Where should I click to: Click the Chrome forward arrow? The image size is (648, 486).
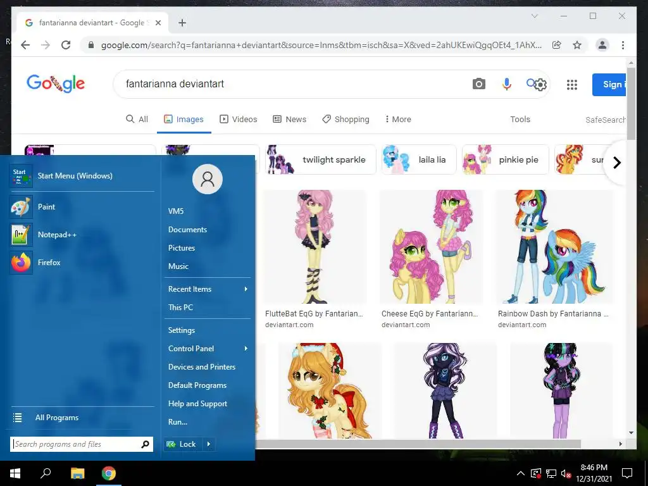[x=46, y=45]
